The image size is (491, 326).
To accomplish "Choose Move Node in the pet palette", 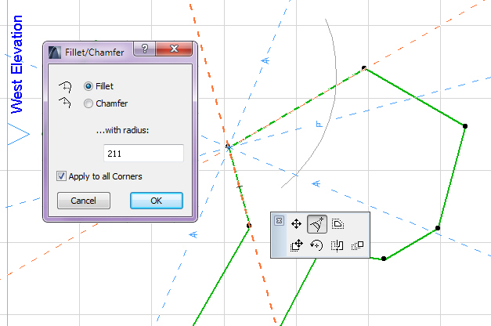I will (x=296, y=224).
